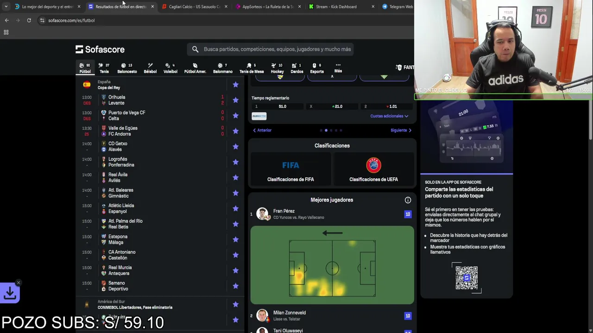Click Fran Pérez heatmap pitch
Image resolution: width=593 pixels, height=333 pixels.
coord(332,265)
